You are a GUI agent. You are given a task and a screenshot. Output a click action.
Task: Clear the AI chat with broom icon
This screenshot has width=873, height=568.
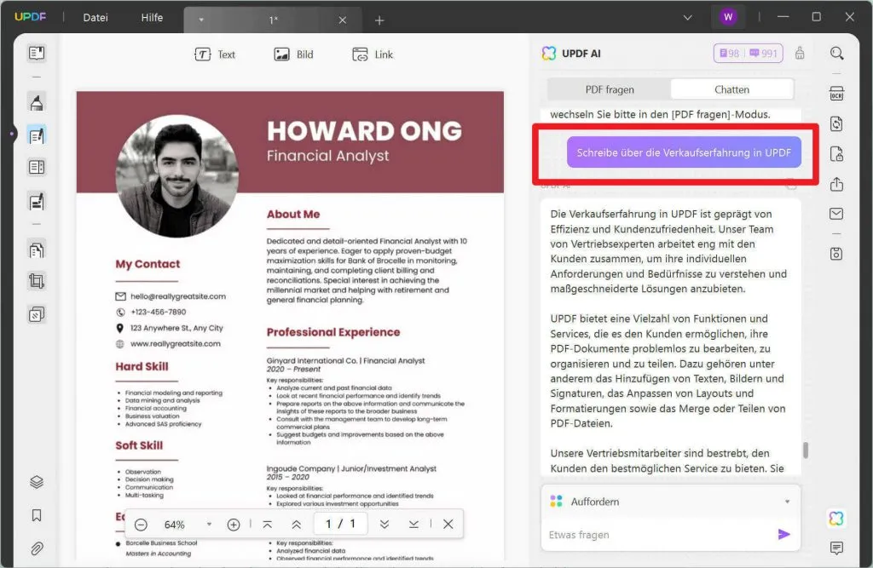(800, 54)
